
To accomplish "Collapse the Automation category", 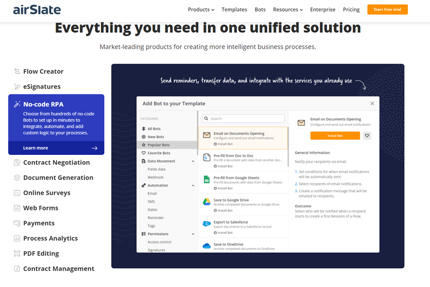I will pos(193,186).
